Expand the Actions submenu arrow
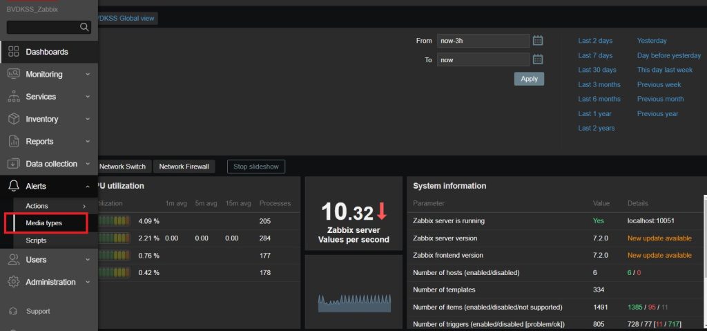The width and height of the screenshot is (707, 331). point(84,206)
